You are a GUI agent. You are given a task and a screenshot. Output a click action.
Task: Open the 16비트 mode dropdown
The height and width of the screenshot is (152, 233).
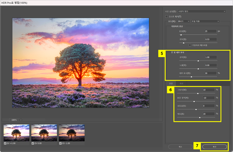184,21
